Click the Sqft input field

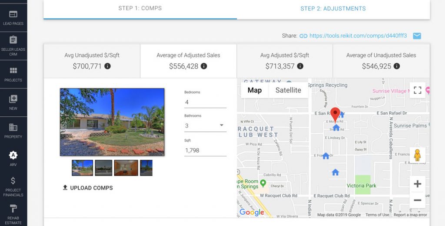(x=205, y=151)
